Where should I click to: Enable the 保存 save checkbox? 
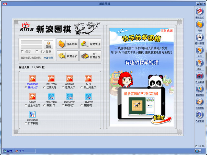(x=22, y=52)
